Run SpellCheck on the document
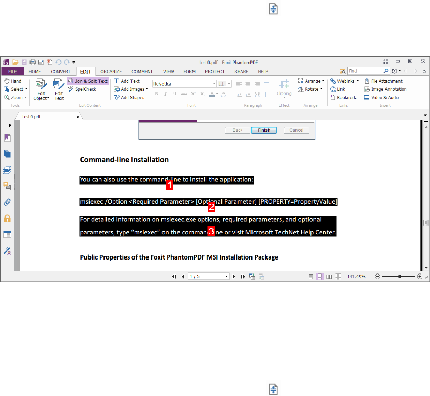 click(82, 89)
